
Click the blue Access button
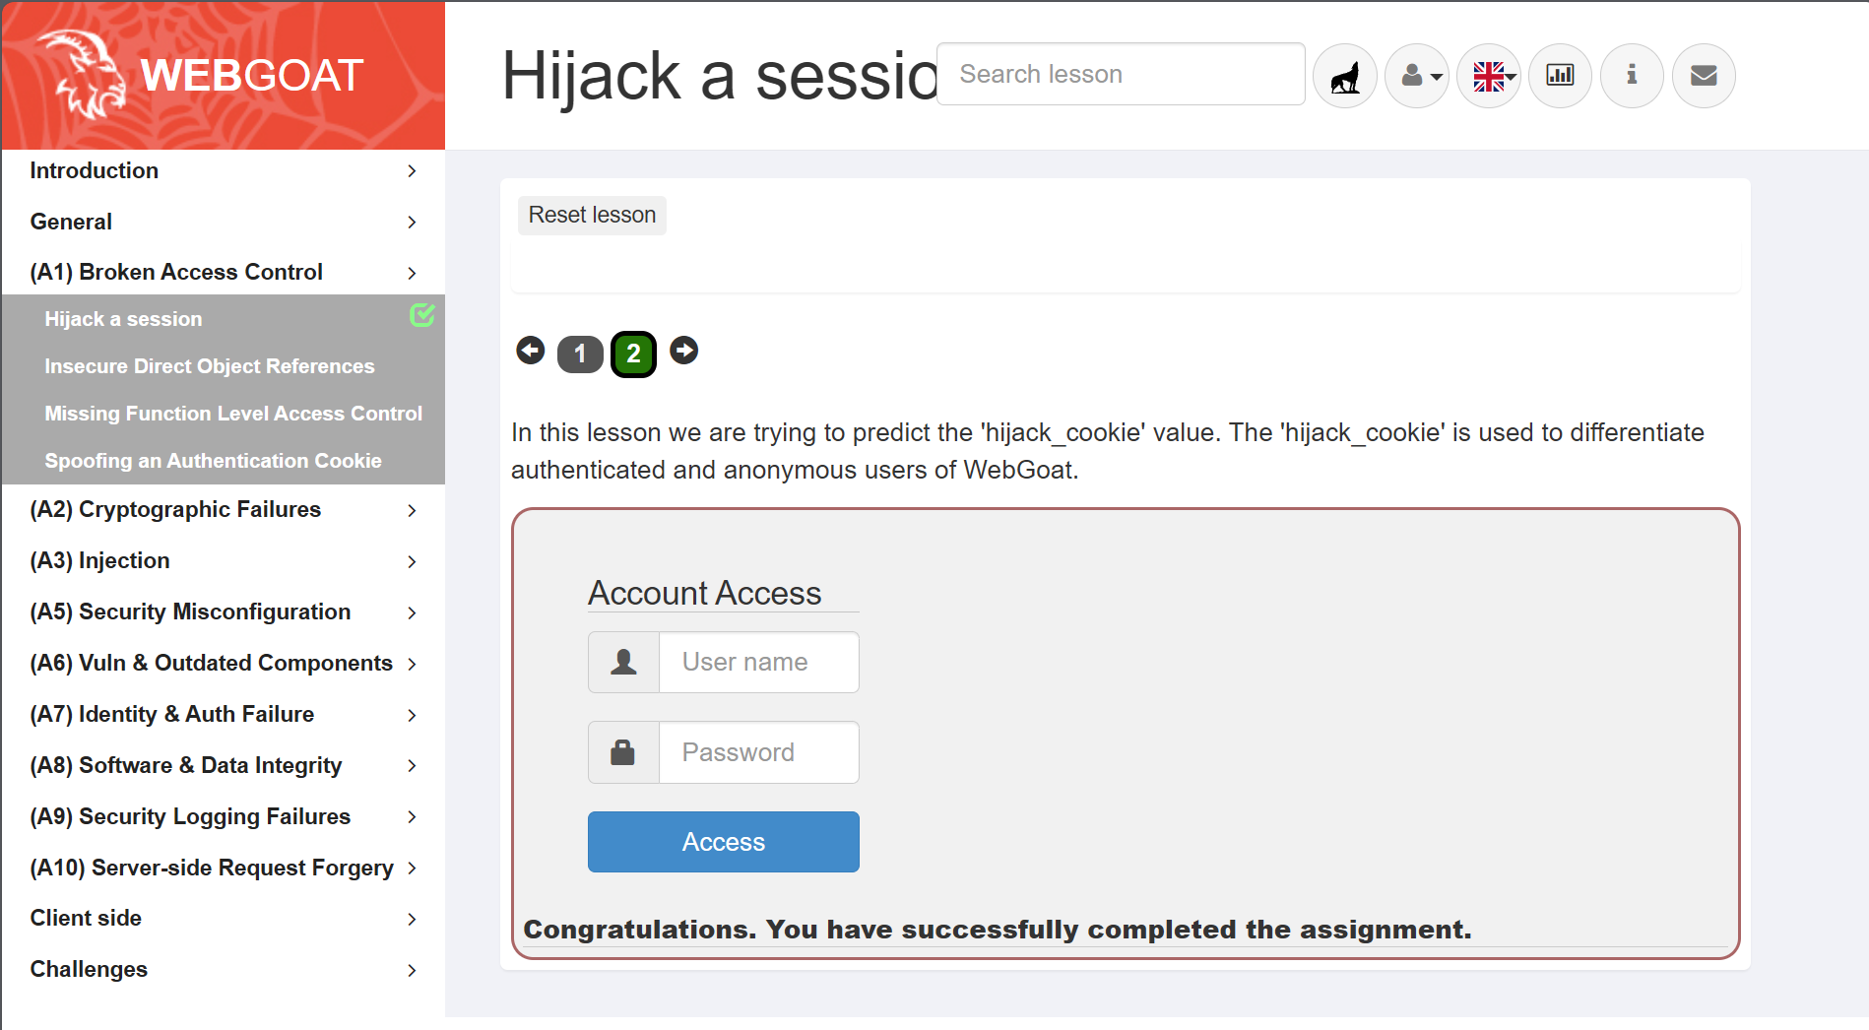click(x=723, y=842)
